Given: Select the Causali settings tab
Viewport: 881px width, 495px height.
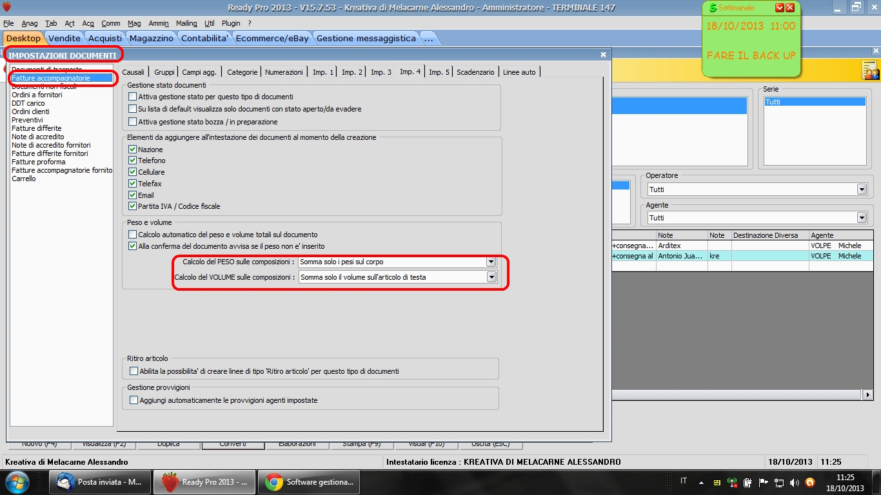Looking at the screenshot, I should [134, 72].
